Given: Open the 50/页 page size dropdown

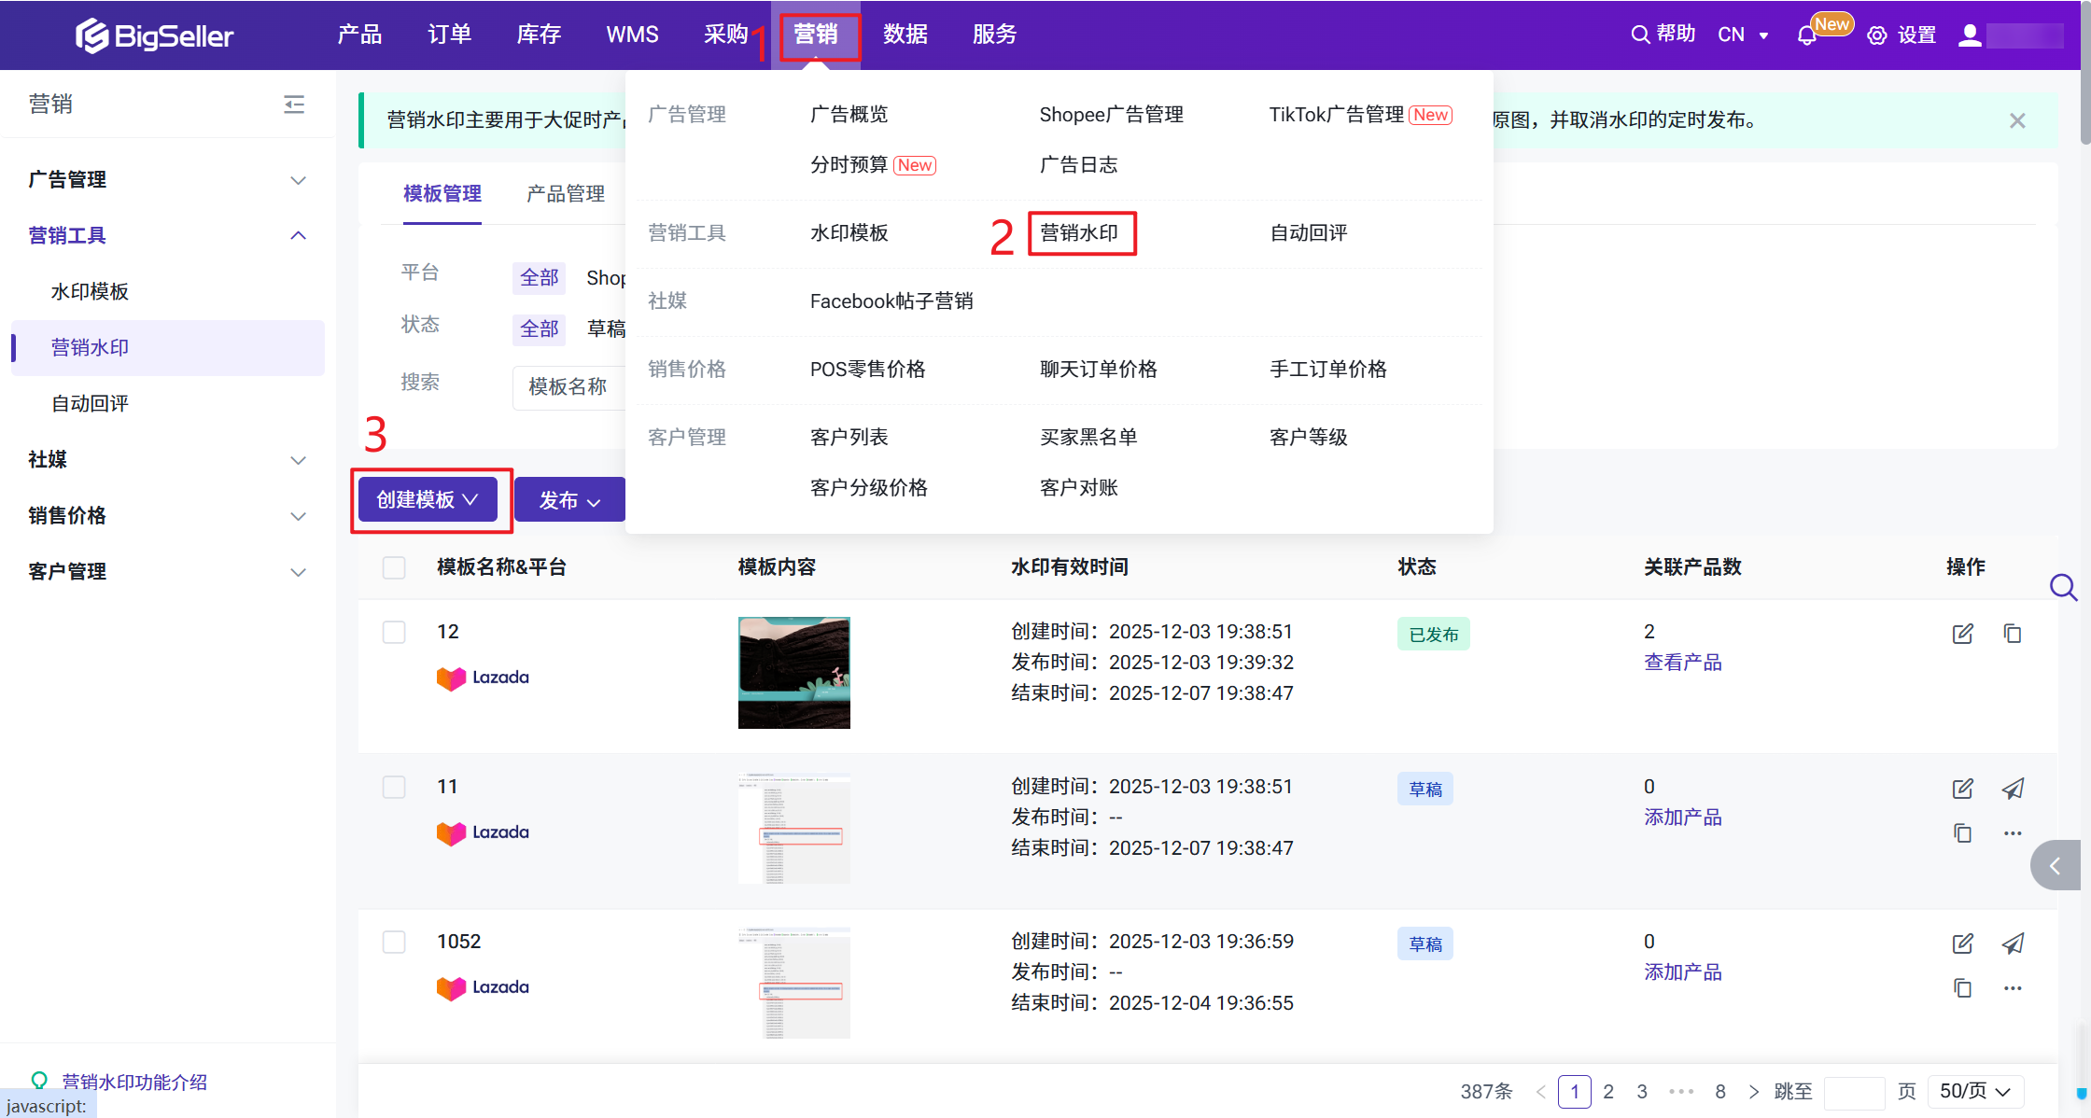Looking at the screenshot, I should coord(1974,1091).
